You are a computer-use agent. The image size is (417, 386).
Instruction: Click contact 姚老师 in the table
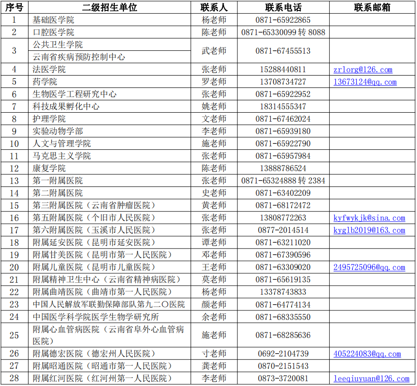[x=214, y=106]
